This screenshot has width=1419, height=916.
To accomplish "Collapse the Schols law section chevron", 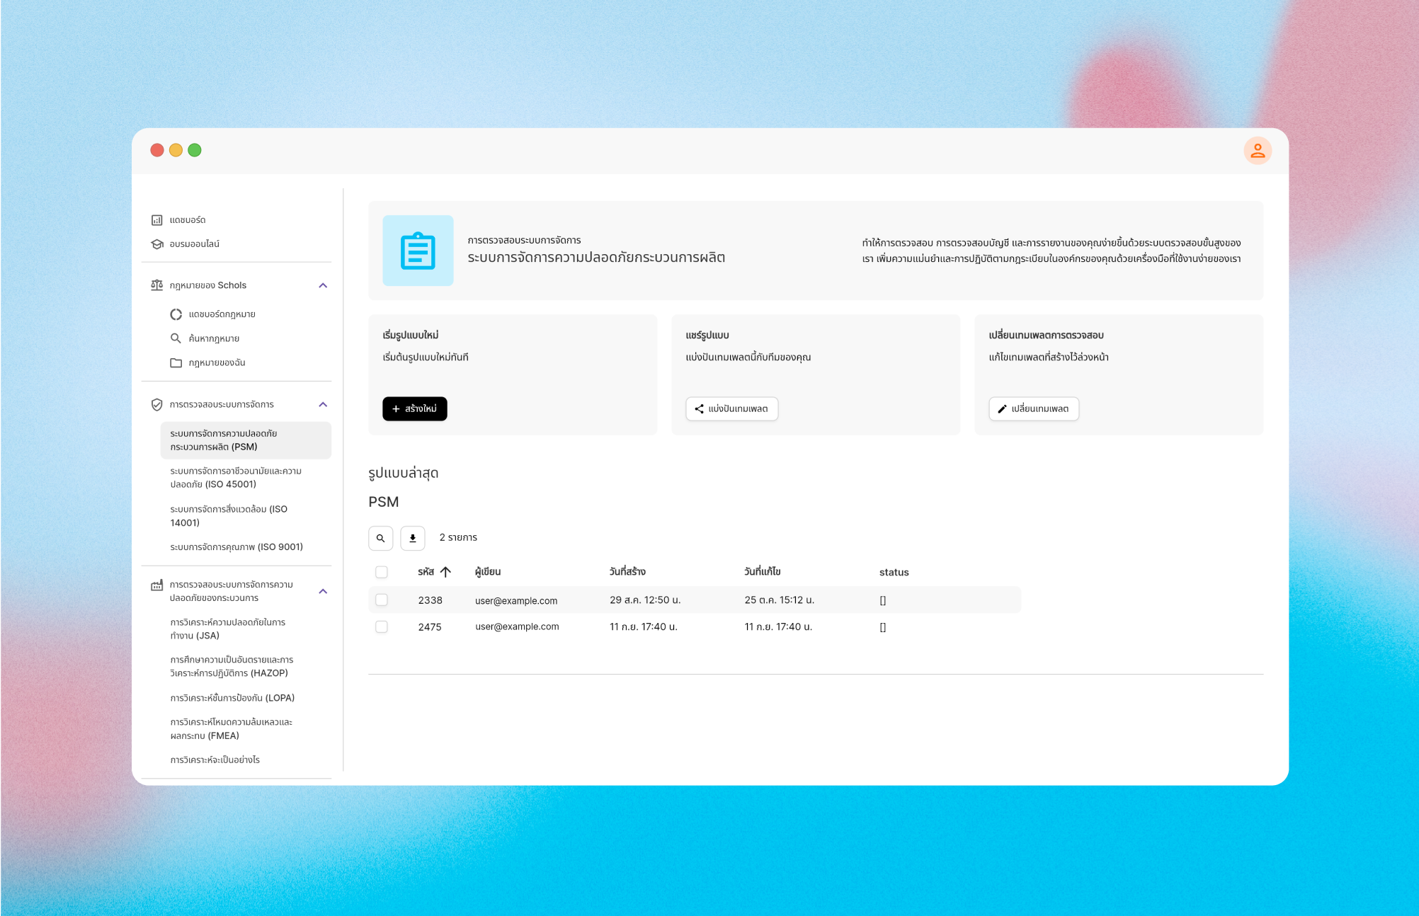I will 323,285.
